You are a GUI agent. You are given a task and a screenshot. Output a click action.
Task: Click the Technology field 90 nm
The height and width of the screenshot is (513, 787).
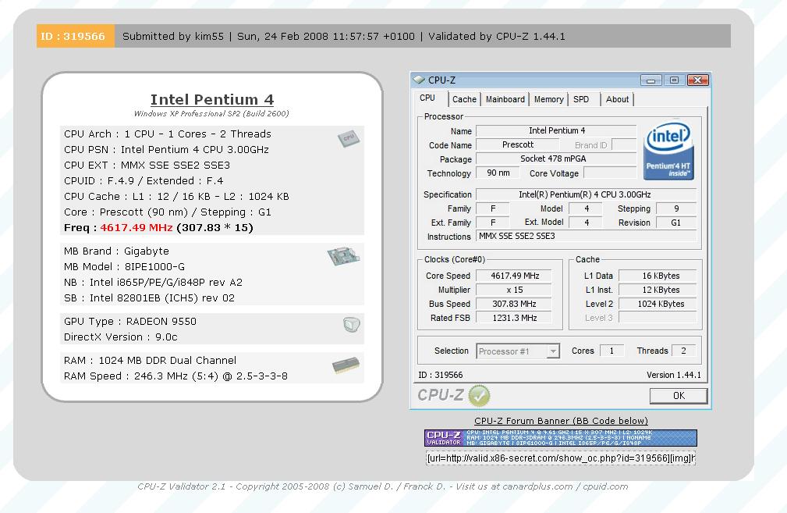click(x=498, y=173)
